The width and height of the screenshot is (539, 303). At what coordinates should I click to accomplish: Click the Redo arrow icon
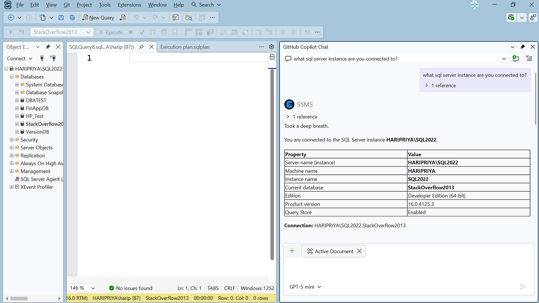tap(155, 17)
